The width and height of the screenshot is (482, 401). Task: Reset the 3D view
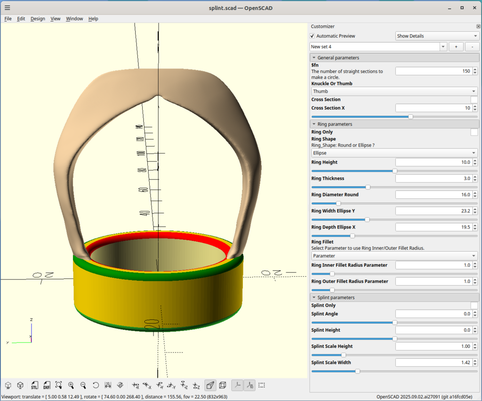(96, 385)
